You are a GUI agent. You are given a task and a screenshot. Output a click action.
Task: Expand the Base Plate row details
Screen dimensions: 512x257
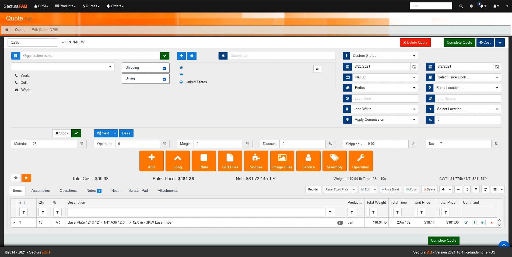click(14, 223)
